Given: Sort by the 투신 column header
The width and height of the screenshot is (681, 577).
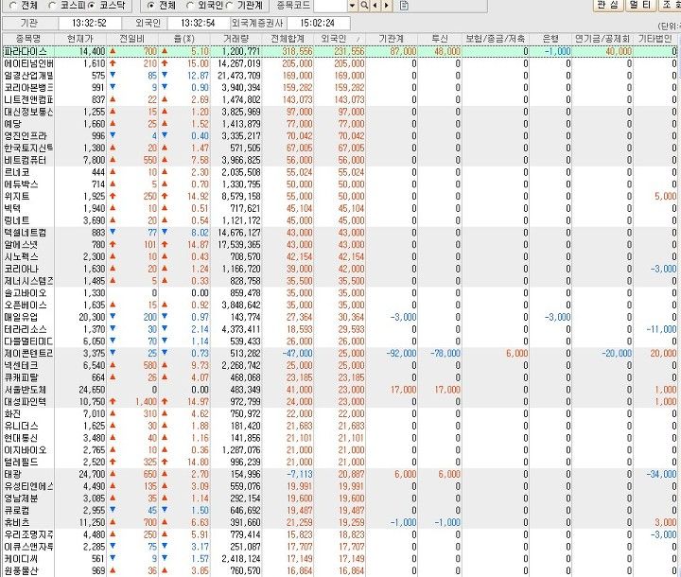Looking at the screenshot, I should click(440, 39).
